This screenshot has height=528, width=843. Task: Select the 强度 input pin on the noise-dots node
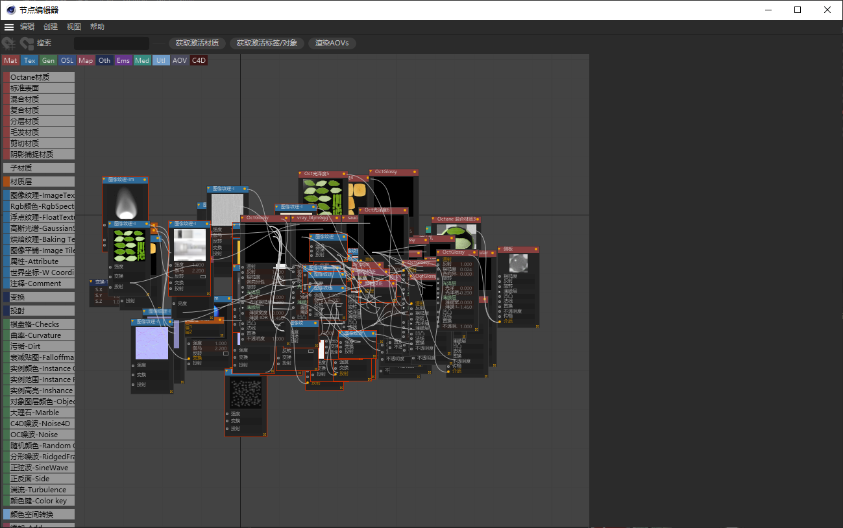coord(228,413)
